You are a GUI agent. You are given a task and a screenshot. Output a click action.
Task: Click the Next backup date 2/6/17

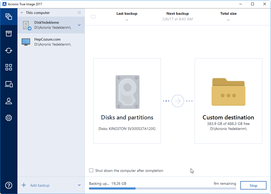pyautogui.click(x=177, y=19)
